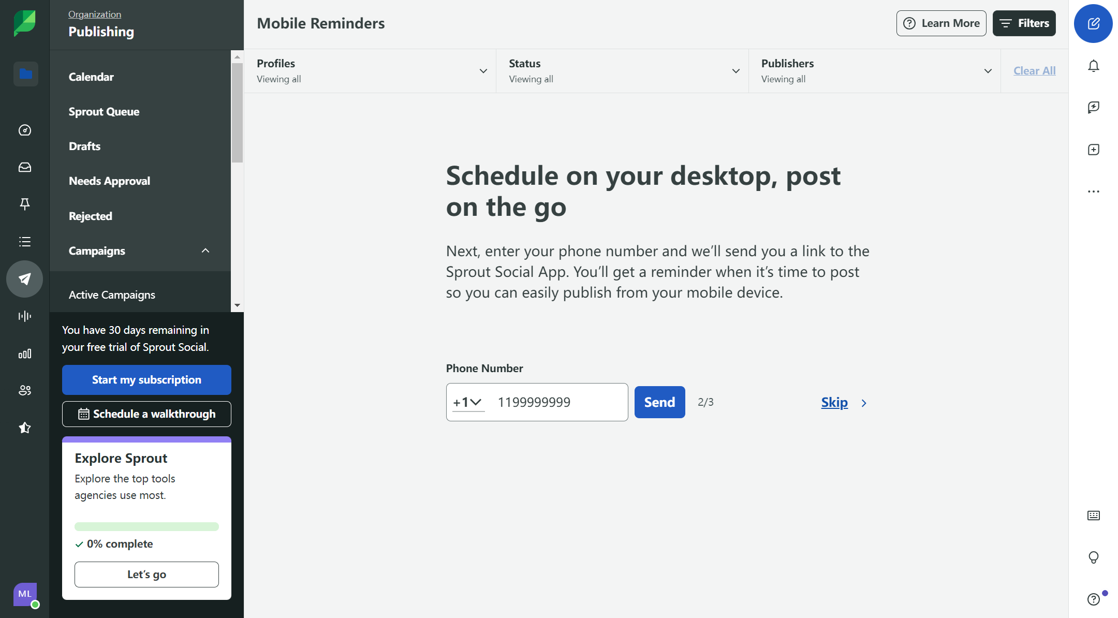Open the Smart Inbox tray icon
The width and height of the screenshot is (1118, 618).
point(25,167)
